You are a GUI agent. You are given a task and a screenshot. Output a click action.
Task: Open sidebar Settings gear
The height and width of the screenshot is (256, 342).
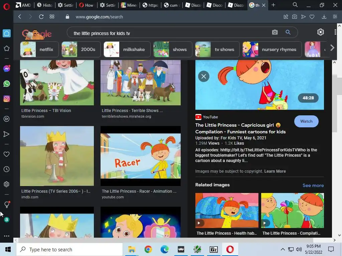7,184
